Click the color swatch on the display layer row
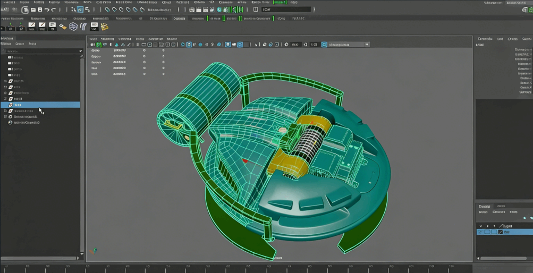This screenshot has width=533, height=273. click(x=500, y=232)
